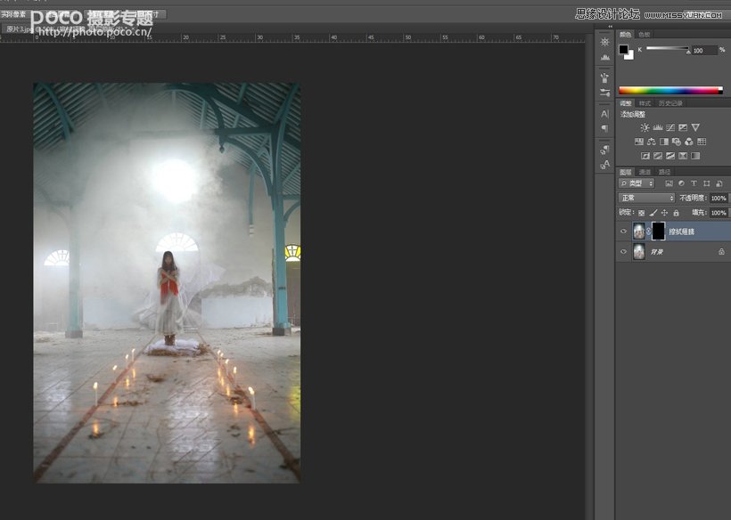Image resolution: width=731 pixels, height=520 pixels.
Task: Open the layer filter type dropdown
Action: click(x=637, y=183)
